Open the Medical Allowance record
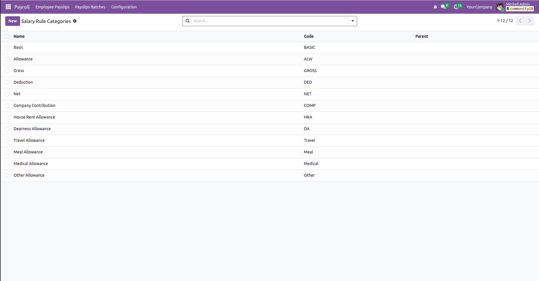The image size is (539, 281). pos(31,164)
